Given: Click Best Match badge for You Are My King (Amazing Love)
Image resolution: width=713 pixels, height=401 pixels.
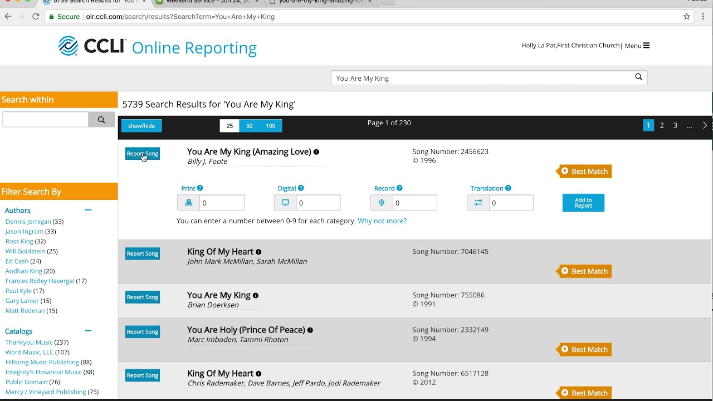Looking at the screenshot, I should pyautogui.click(x=584, y=172).
